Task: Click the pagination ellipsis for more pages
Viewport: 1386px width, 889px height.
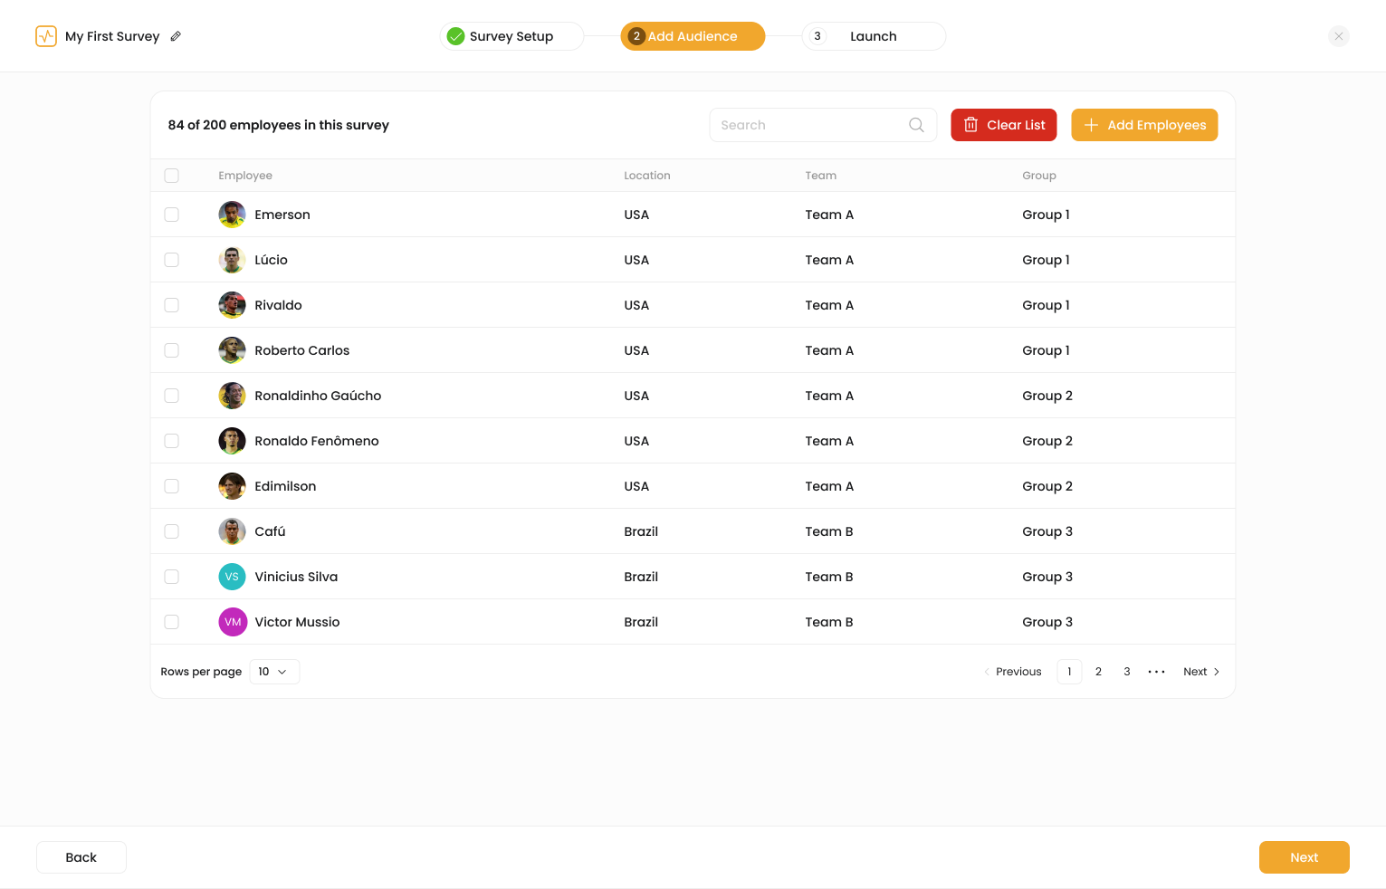Action: tap(1156, 672)
